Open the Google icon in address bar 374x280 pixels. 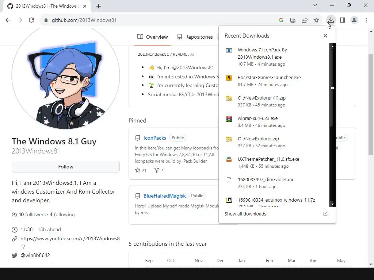tap(281, 20)
